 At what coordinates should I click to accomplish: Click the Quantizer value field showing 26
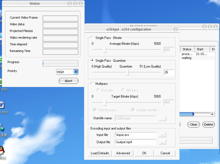169,72
